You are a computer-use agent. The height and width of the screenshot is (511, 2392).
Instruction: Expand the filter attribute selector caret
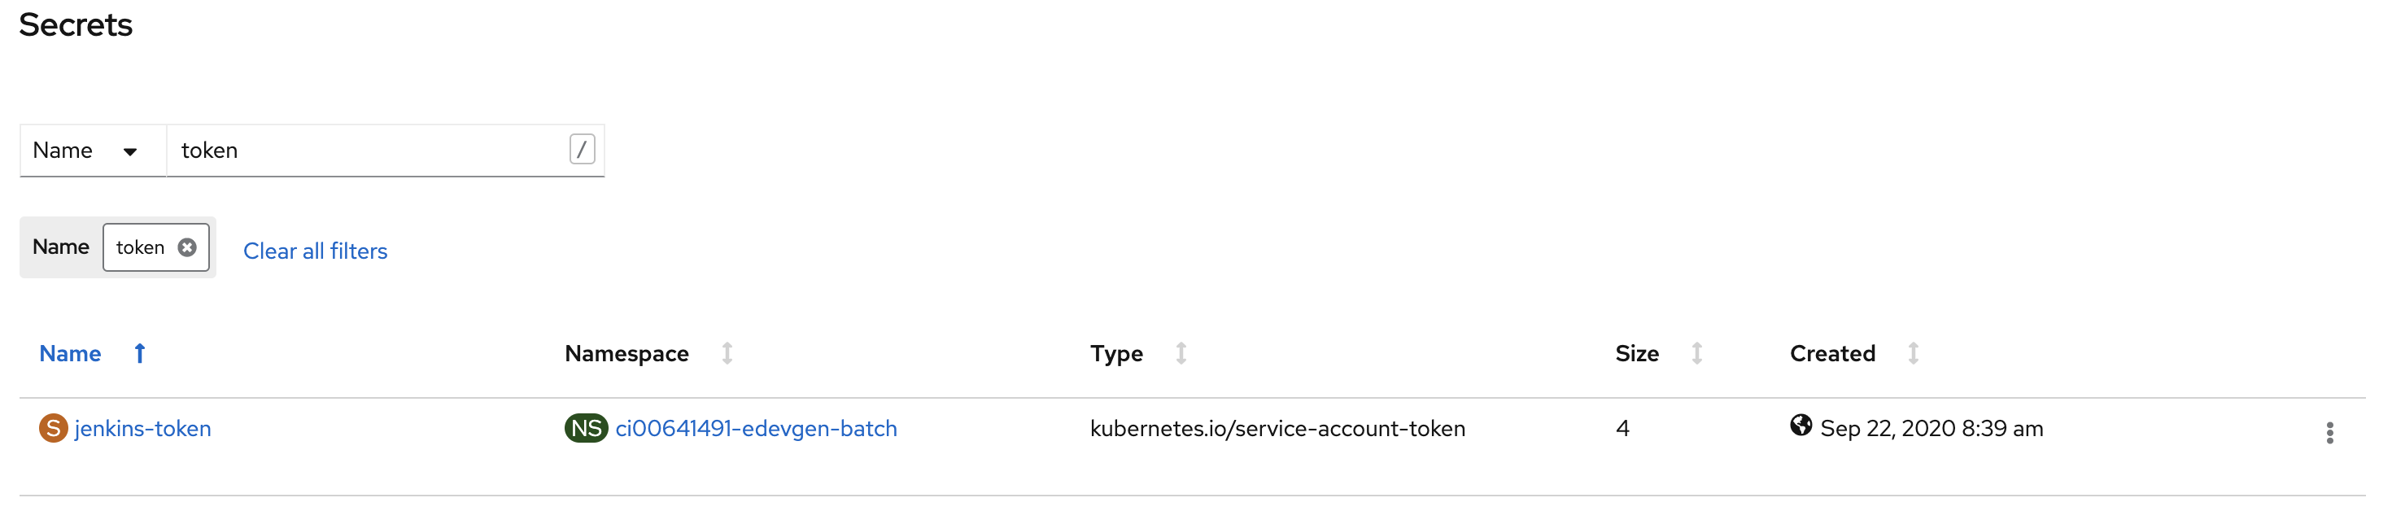pyautogui.click(x=131, y=150)
